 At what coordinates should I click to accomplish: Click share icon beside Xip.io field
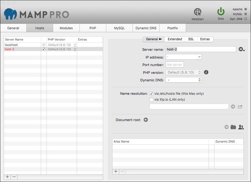click(x=240, y=107)
